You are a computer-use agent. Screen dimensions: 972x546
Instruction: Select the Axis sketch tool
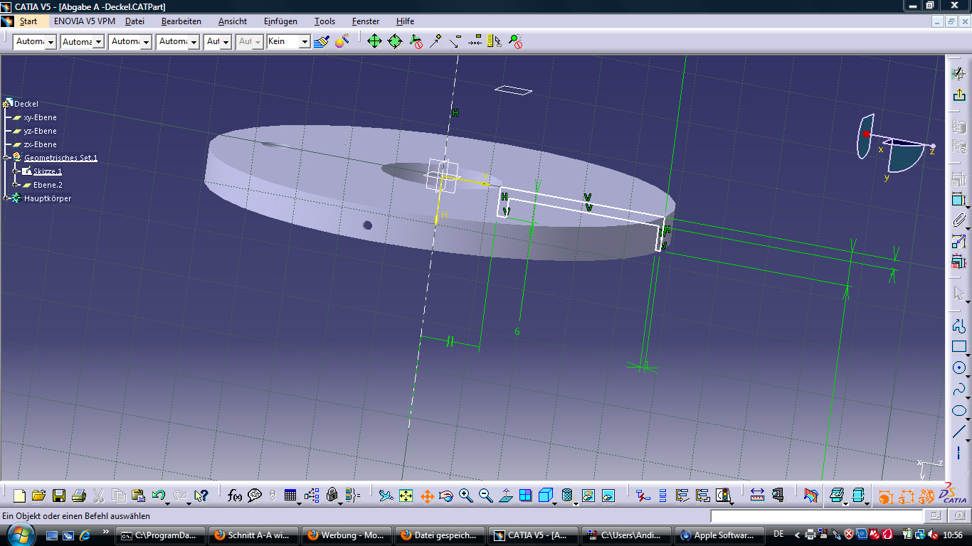click(959, 452)
